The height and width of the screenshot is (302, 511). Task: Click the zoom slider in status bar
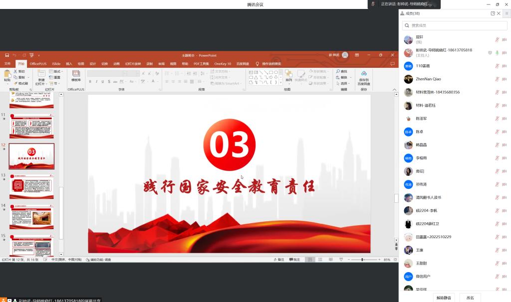[x=362, y=260]
